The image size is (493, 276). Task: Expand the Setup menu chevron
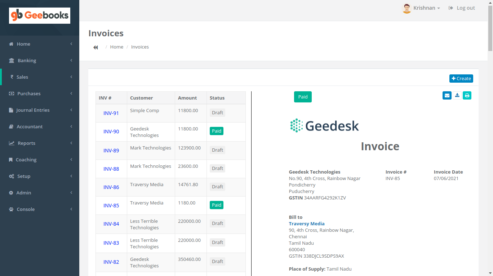pyautogui.click(x=71, y=176)
